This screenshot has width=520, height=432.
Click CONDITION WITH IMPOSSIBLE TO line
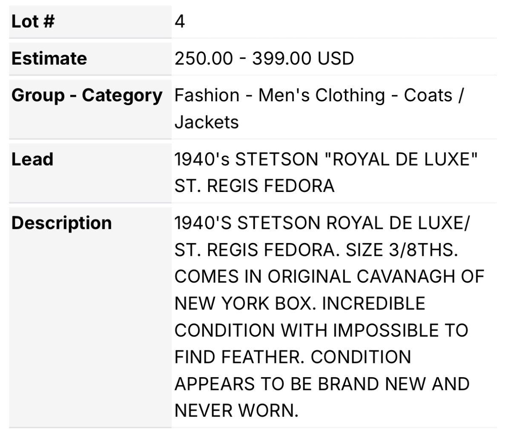(322, 330)
